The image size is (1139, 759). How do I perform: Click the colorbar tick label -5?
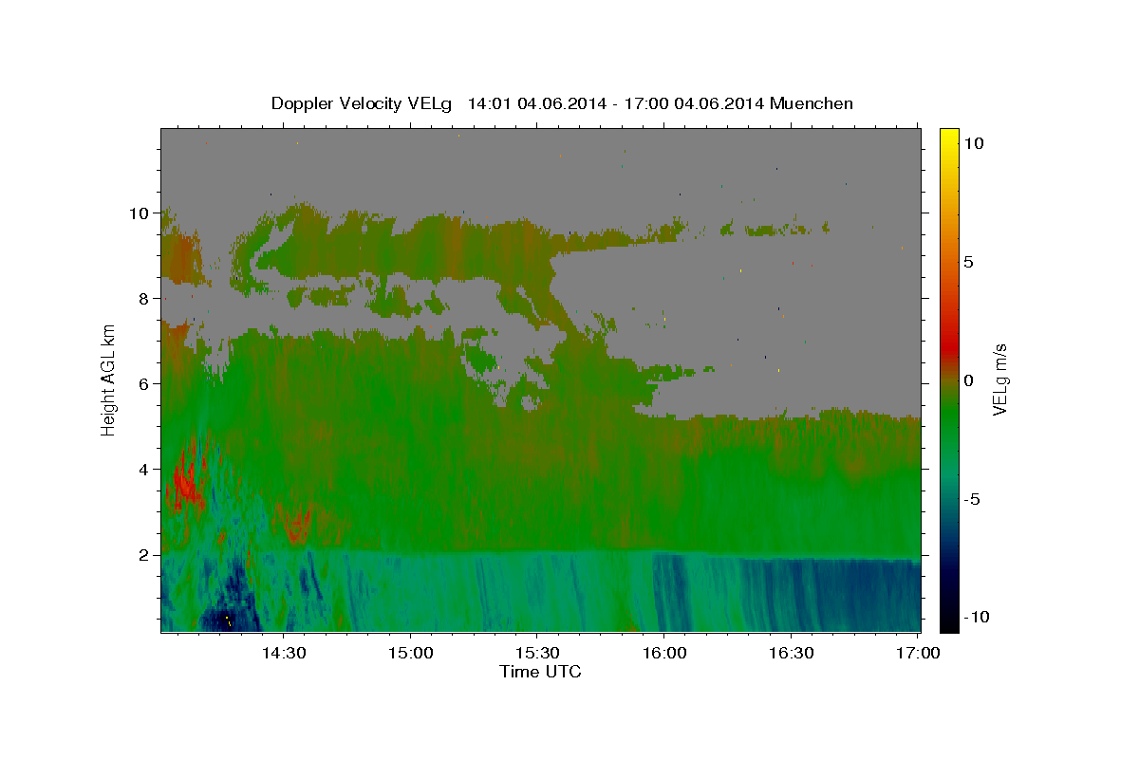(x=972, y=499)
